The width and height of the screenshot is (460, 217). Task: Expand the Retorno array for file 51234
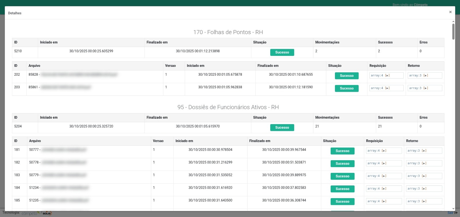click(424, 189)
